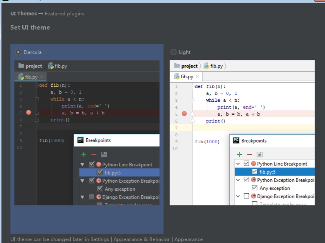This screenshot has height=243, width=325.
Task: Click fib(1000) code line in Darcula preview
Action: pyautogui.click(x=51, y=140)
